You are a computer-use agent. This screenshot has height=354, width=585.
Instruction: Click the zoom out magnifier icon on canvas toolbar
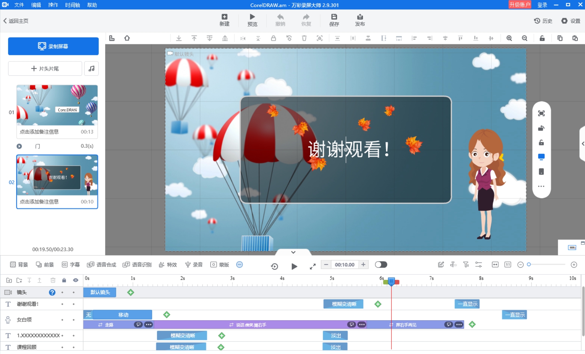[524, 38]
